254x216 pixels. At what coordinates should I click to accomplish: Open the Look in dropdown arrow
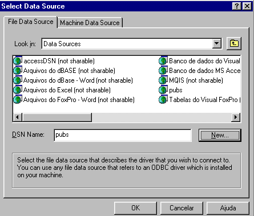click(x=216, y=44)
